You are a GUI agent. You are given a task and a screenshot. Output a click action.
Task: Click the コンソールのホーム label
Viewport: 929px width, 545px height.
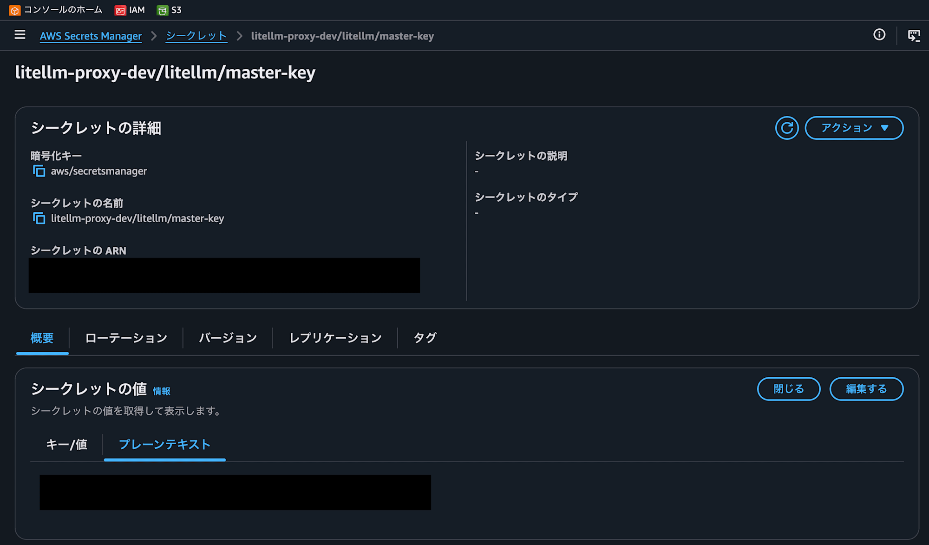[x=63, y=10]
